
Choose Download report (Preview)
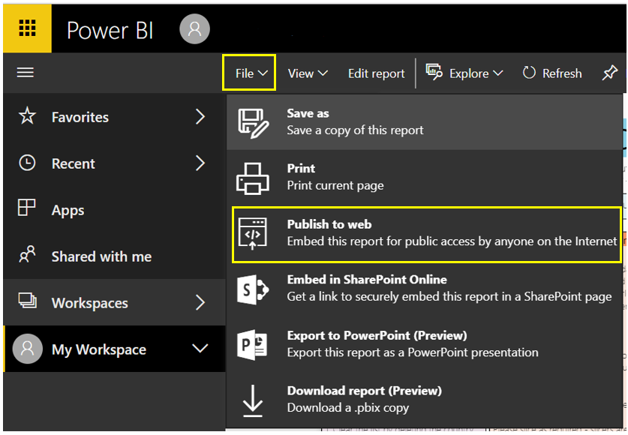(424, 400)
